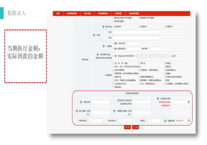
Task: Select the 境内 registration radio button
Action: (114, 43)
